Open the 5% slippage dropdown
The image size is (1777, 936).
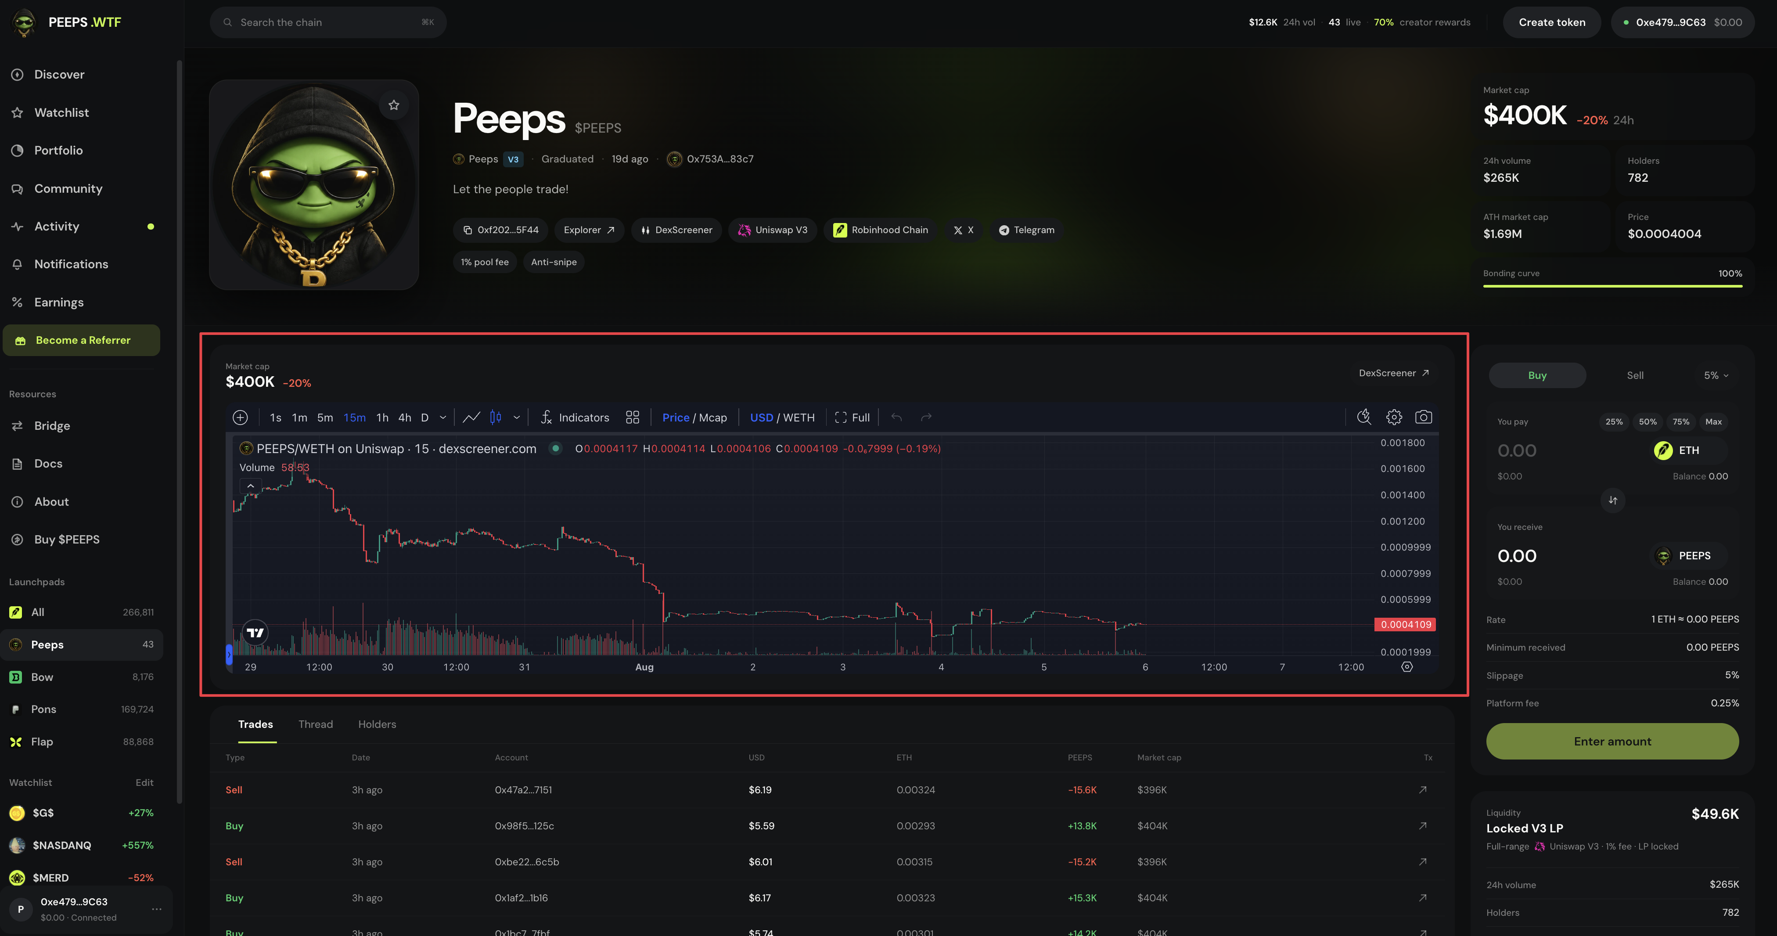pos(1716,375)
